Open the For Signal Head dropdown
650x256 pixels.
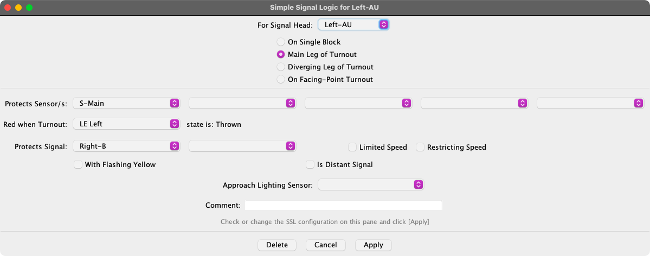tap(353, 24)
